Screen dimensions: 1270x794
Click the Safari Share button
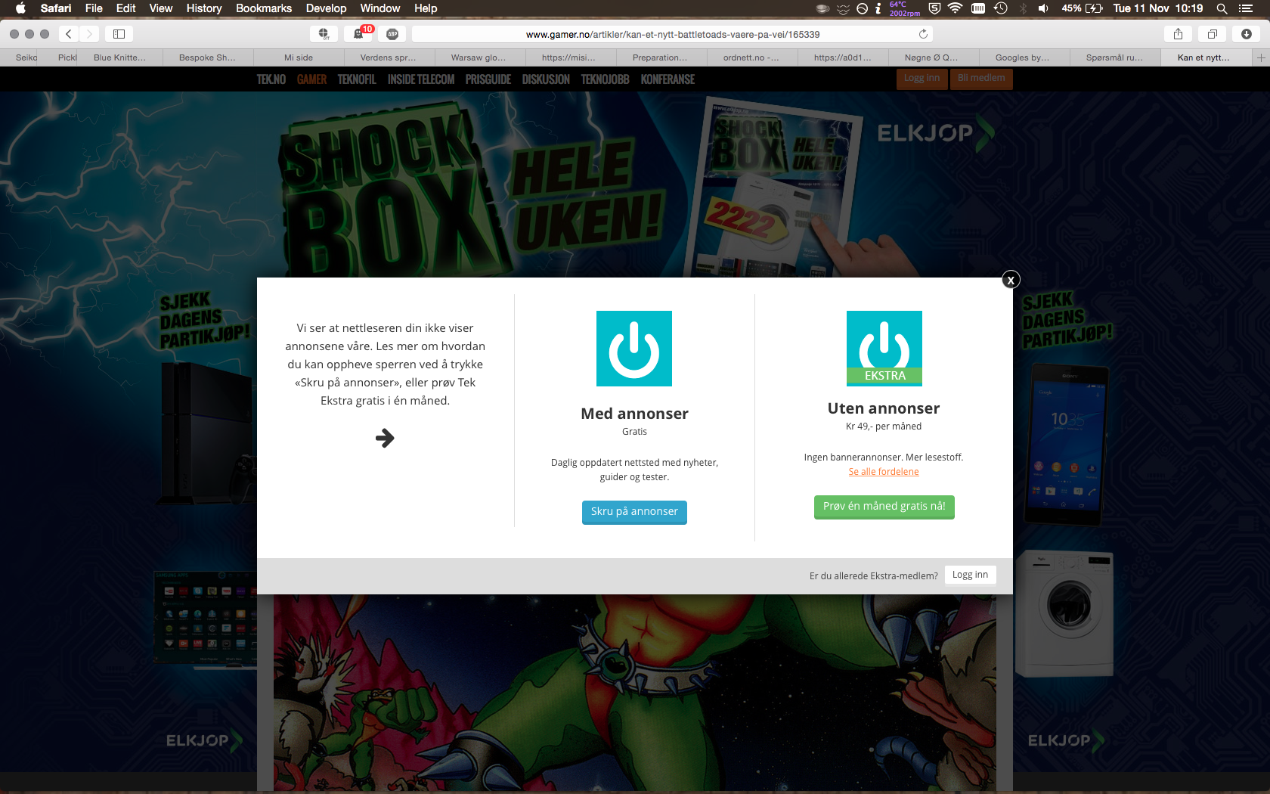(x=1178, y=34)
